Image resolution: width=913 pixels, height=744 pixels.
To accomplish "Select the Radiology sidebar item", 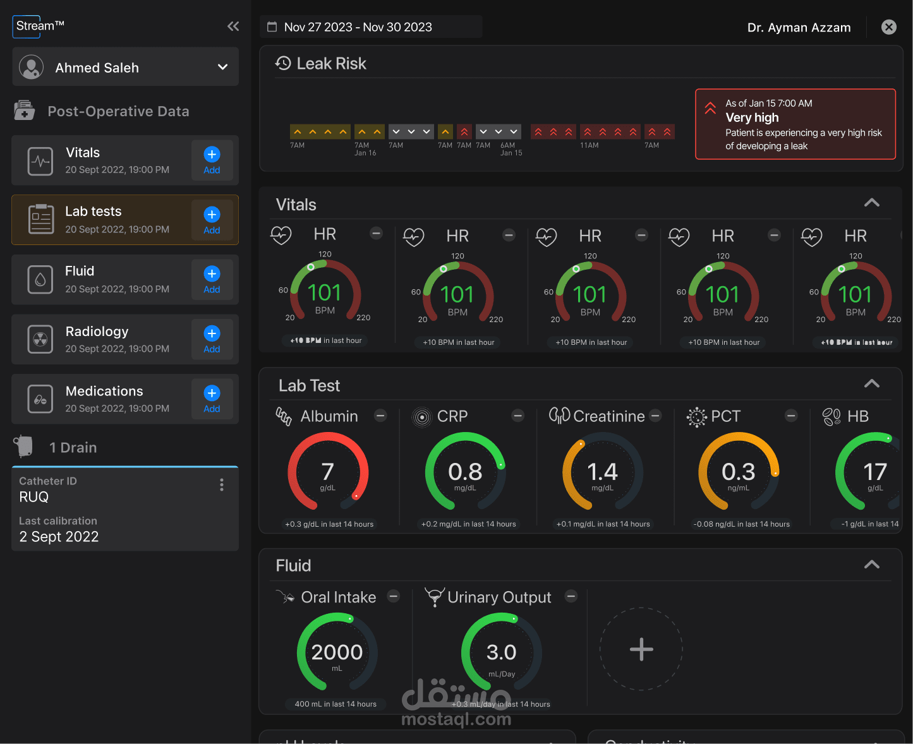I will 125,339.
